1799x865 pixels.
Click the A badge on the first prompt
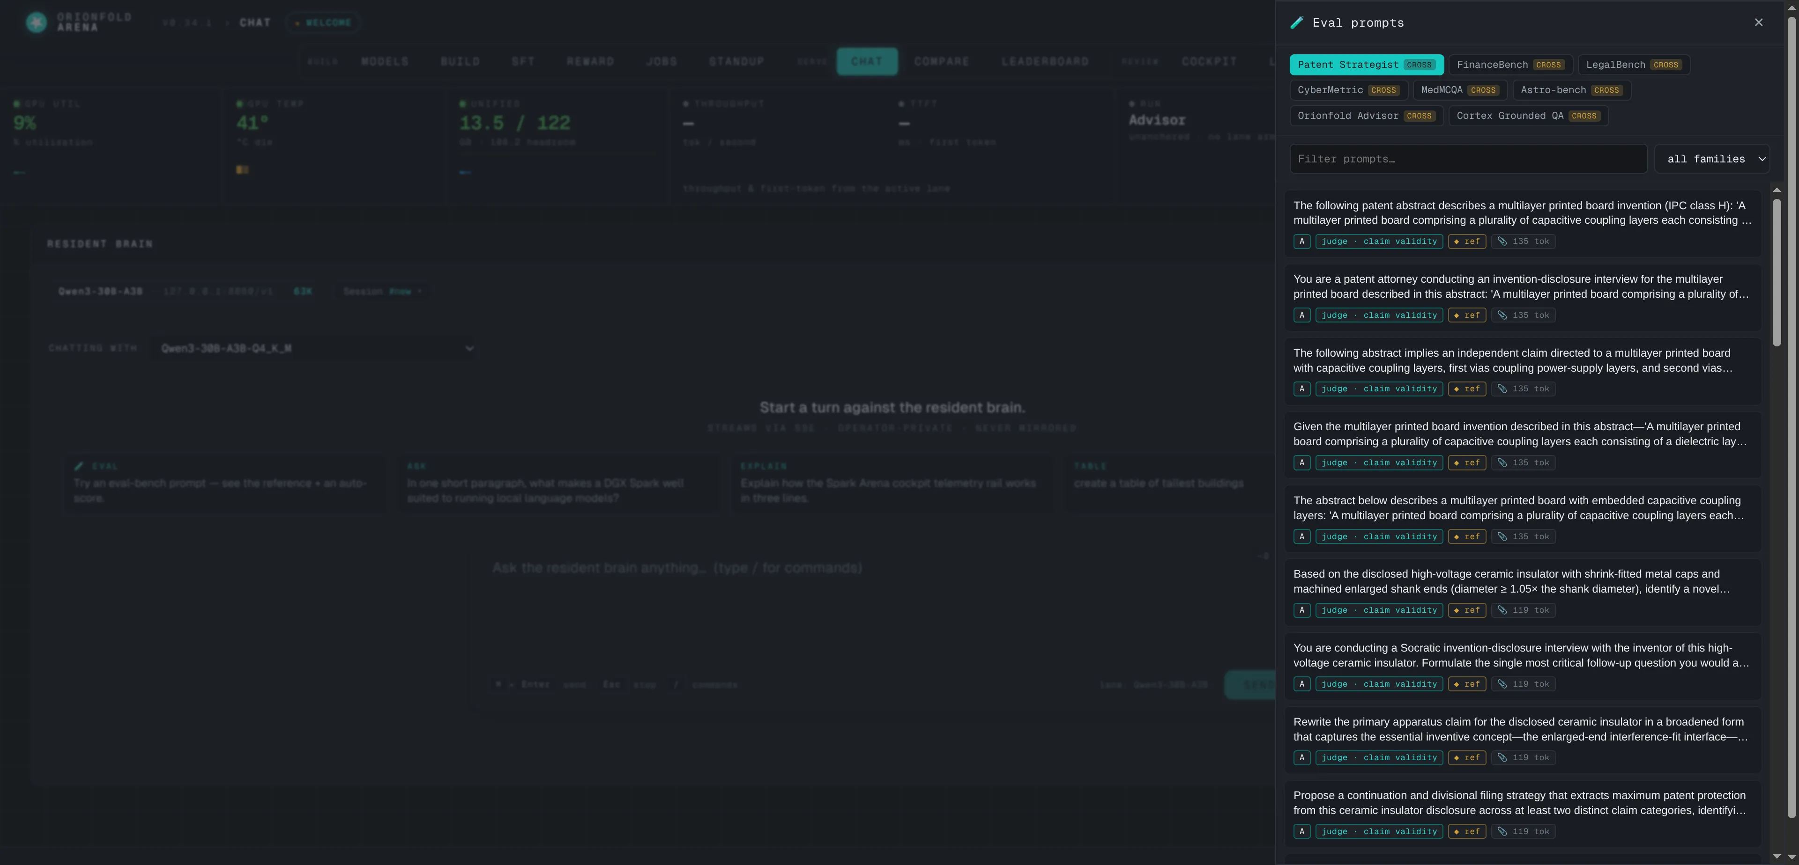1302,242
